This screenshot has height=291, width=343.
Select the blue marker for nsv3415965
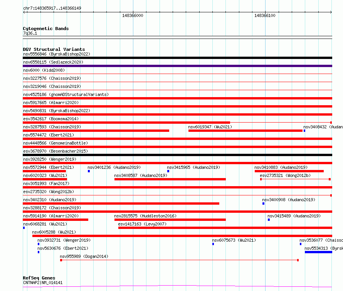point(168,171)
